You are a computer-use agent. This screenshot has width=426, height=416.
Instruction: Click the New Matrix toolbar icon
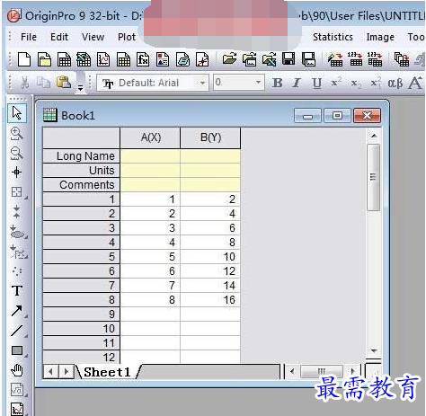(123, 59)
